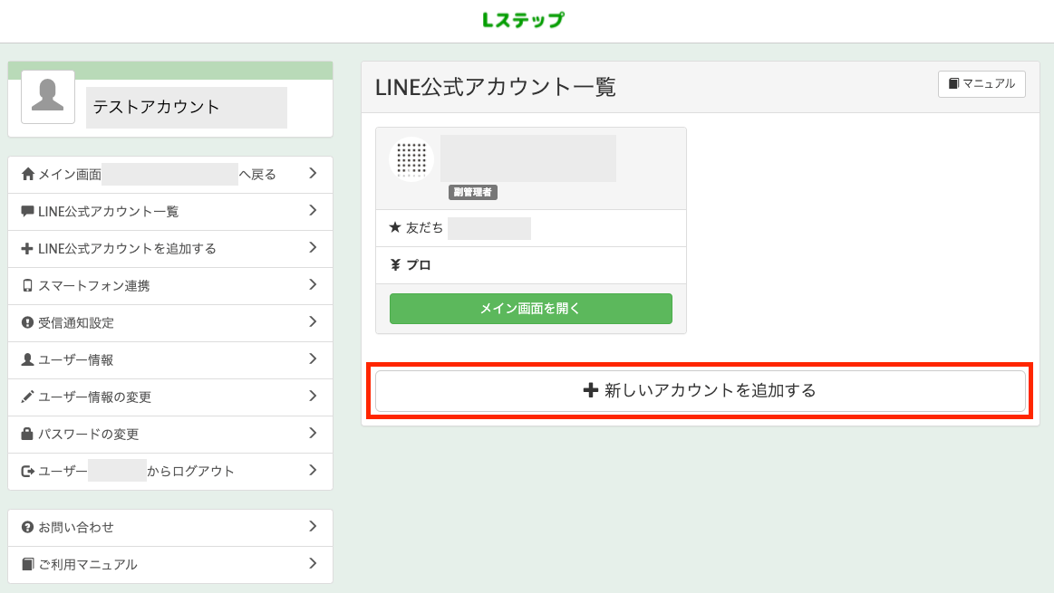Click the logout arrow icon

[x=27, y=471]
